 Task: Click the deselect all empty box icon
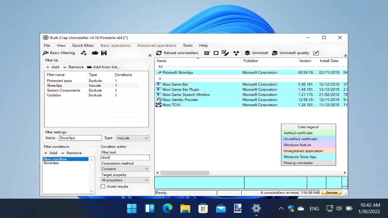tap(216, 53)
